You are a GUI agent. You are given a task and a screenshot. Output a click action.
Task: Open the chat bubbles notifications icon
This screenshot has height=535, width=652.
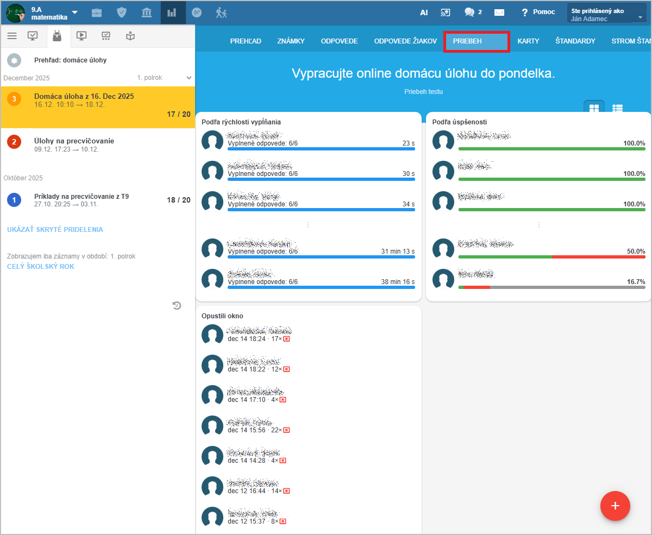point(469,12)
